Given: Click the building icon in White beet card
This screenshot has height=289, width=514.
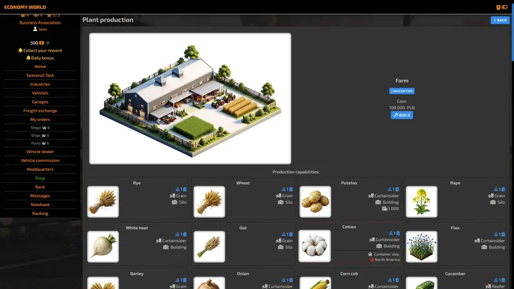Looking at the screenshot, I should coord(166,247).
